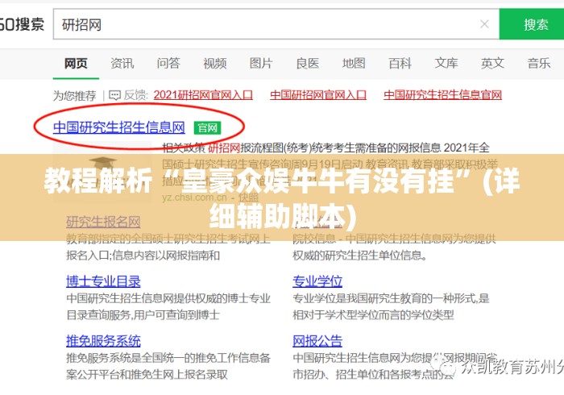Clear the search box with the X icon
Screen dimensions: 564x395
(x=484, y=24)
